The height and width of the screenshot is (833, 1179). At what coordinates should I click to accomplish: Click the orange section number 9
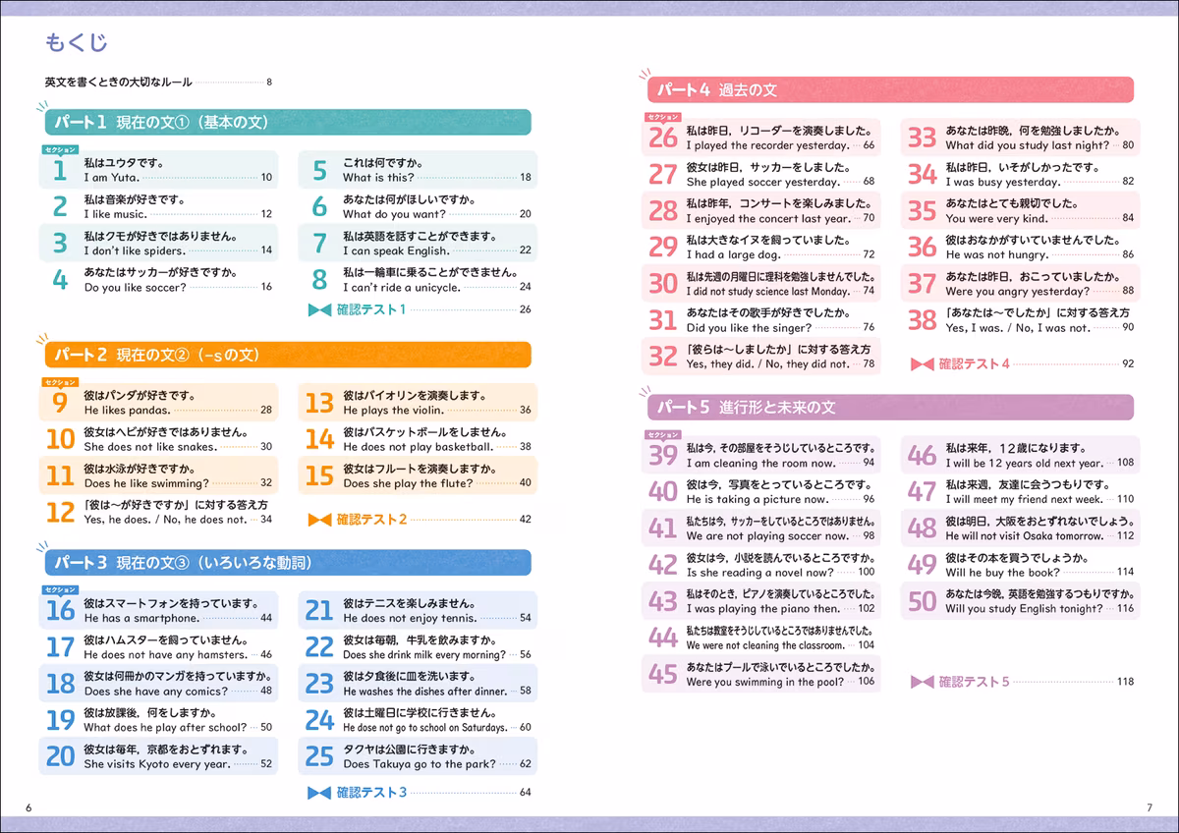click(x=59, y=404)
